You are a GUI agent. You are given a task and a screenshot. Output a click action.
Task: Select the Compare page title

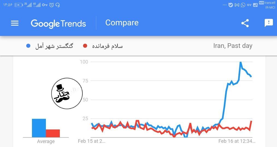[122, 23]
